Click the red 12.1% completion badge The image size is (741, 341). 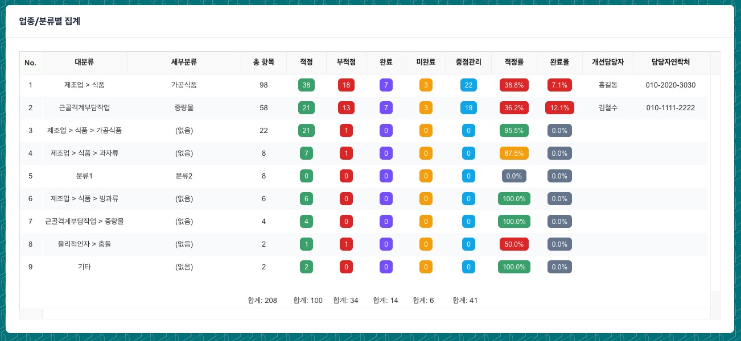559,108
